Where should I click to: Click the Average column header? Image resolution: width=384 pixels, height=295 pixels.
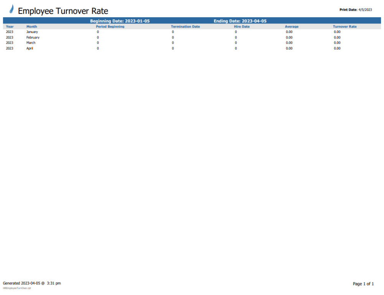click(292, 26)
